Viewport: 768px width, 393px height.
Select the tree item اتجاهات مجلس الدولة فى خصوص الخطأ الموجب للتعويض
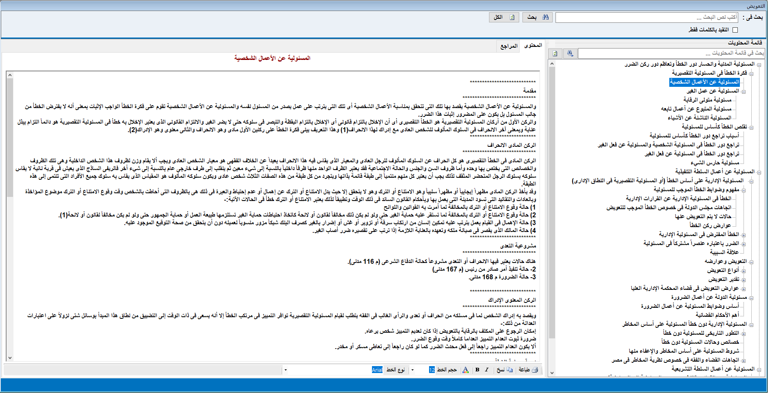click(669, 208)
